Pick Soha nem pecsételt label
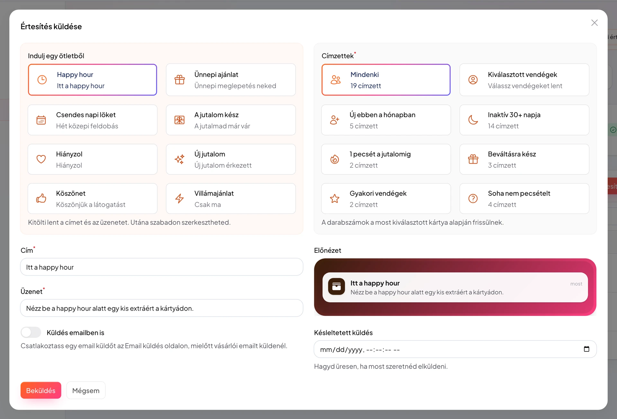Screen dimensions: 617x419 [x=519, y=193]
